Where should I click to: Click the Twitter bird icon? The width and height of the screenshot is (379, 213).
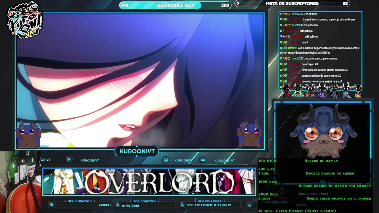click(69, 159)
